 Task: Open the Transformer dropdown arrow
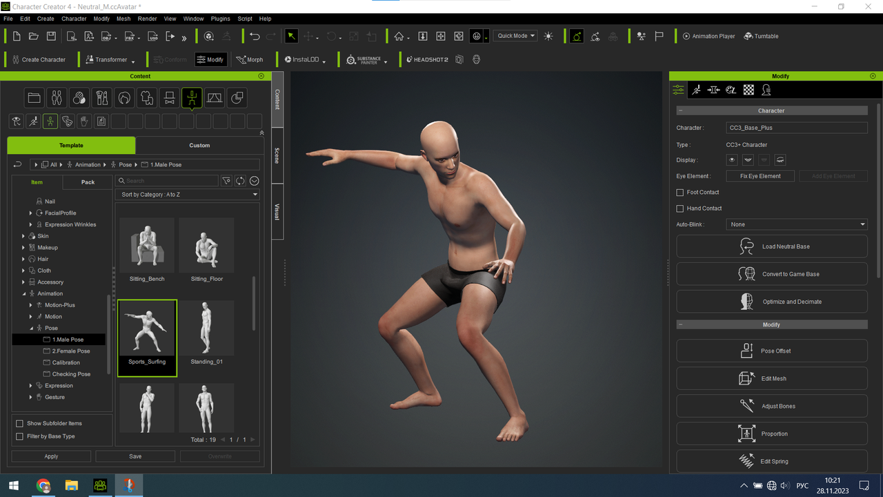point(133,61)
